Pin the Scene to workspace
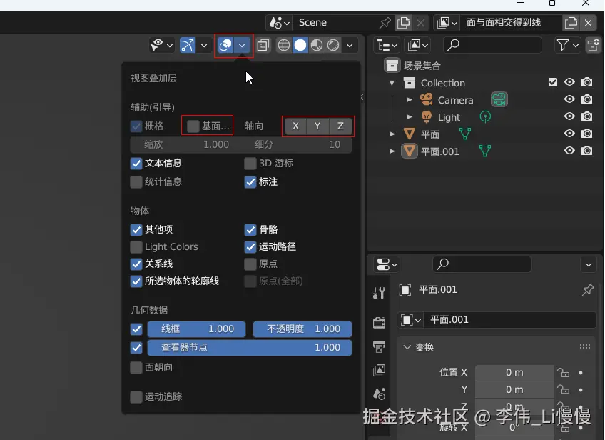The image size is (605, 440). tap(385, 23)
